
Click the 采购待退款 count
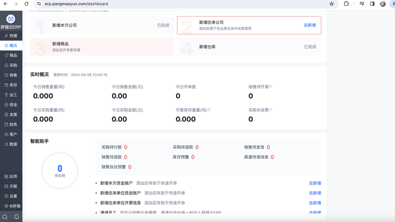tap(197, 147)
